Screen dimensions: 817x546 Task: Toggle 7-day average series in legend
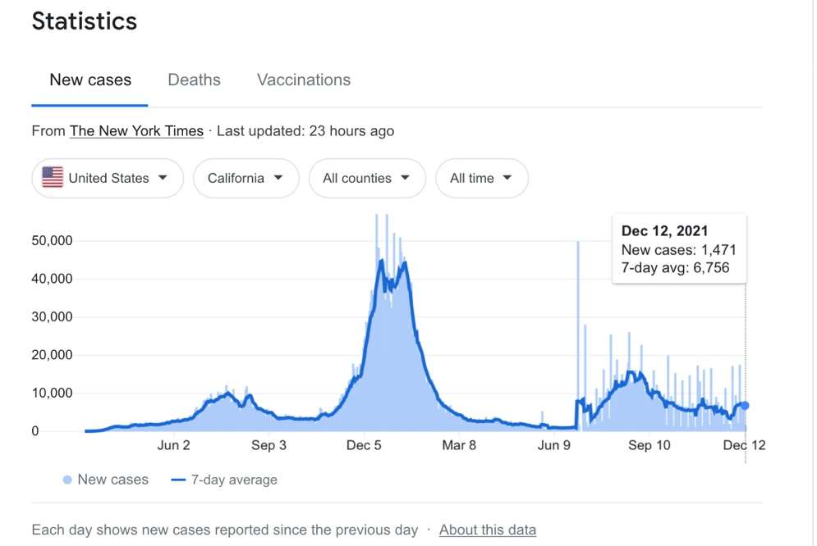point(224,480)
